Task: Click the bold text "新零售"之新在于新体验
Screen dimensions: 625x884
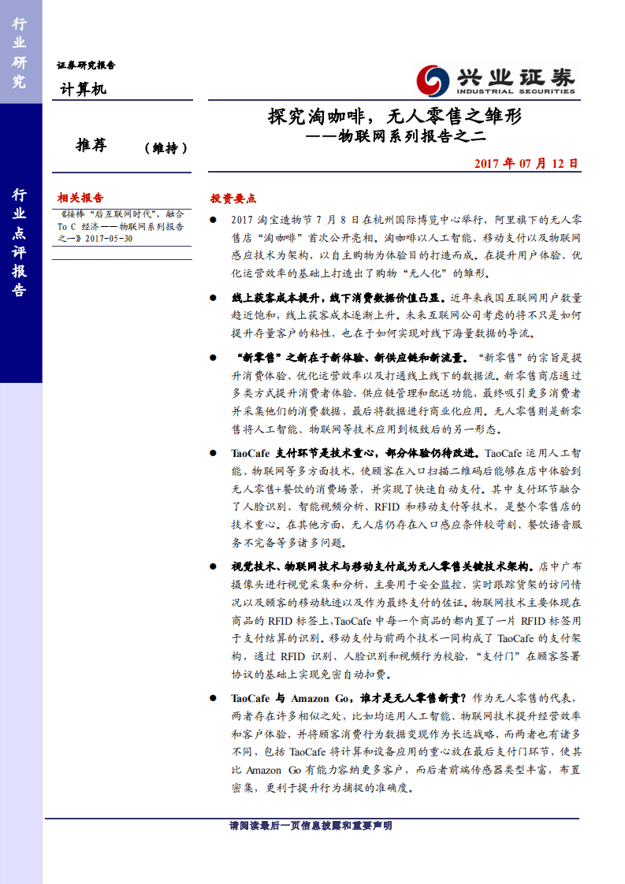Action: pos(352,358)
